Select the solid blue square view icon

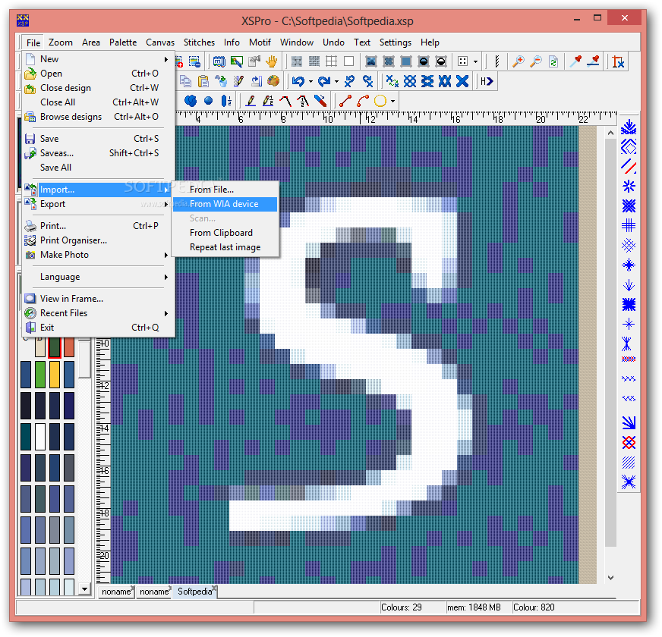tap(406, 61)
